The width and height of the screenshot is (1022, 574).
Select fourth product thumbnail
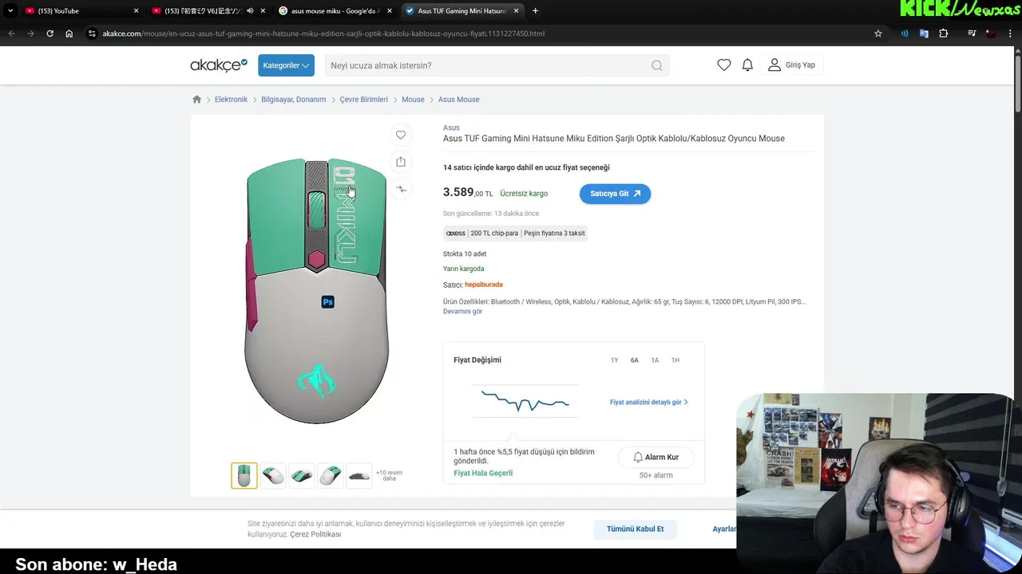coord(331,476)
